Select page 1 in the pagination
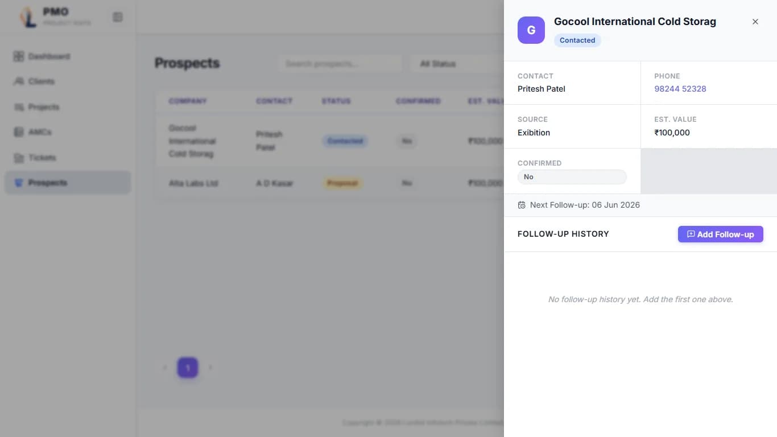 (188, 368)
